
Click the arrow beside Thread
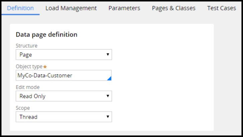click(108, 117)
